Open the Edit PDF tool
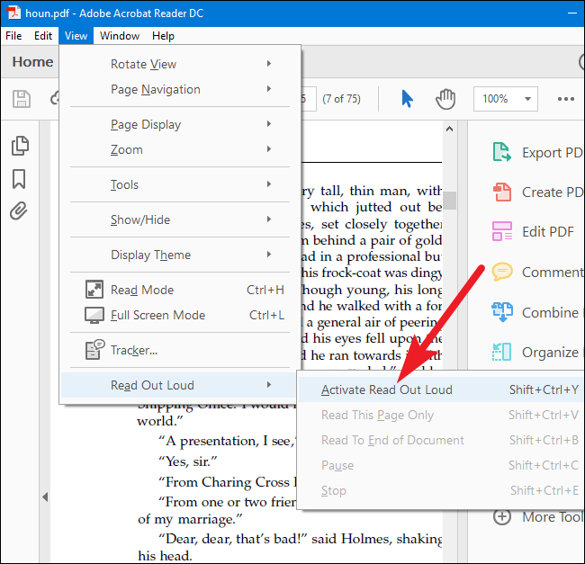Image resolution: width=585 pixels, height=564 pixels. [501, 231]
